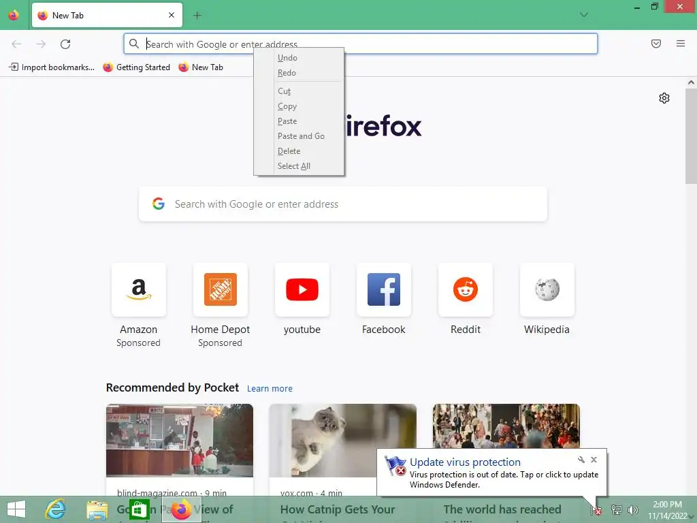Open network tray icon
Screen dimensions: 697x523
pos(616,509)
